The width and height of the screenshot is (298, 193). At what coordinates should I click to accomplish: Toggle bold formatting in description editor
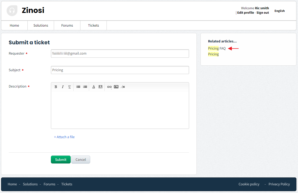[56, 87]
